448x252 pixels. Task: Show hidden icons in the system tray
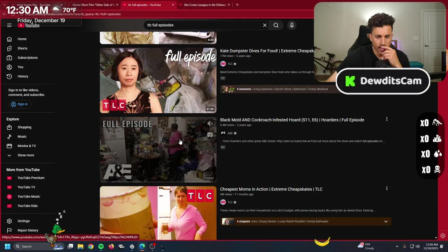click(x=397, y=246)
